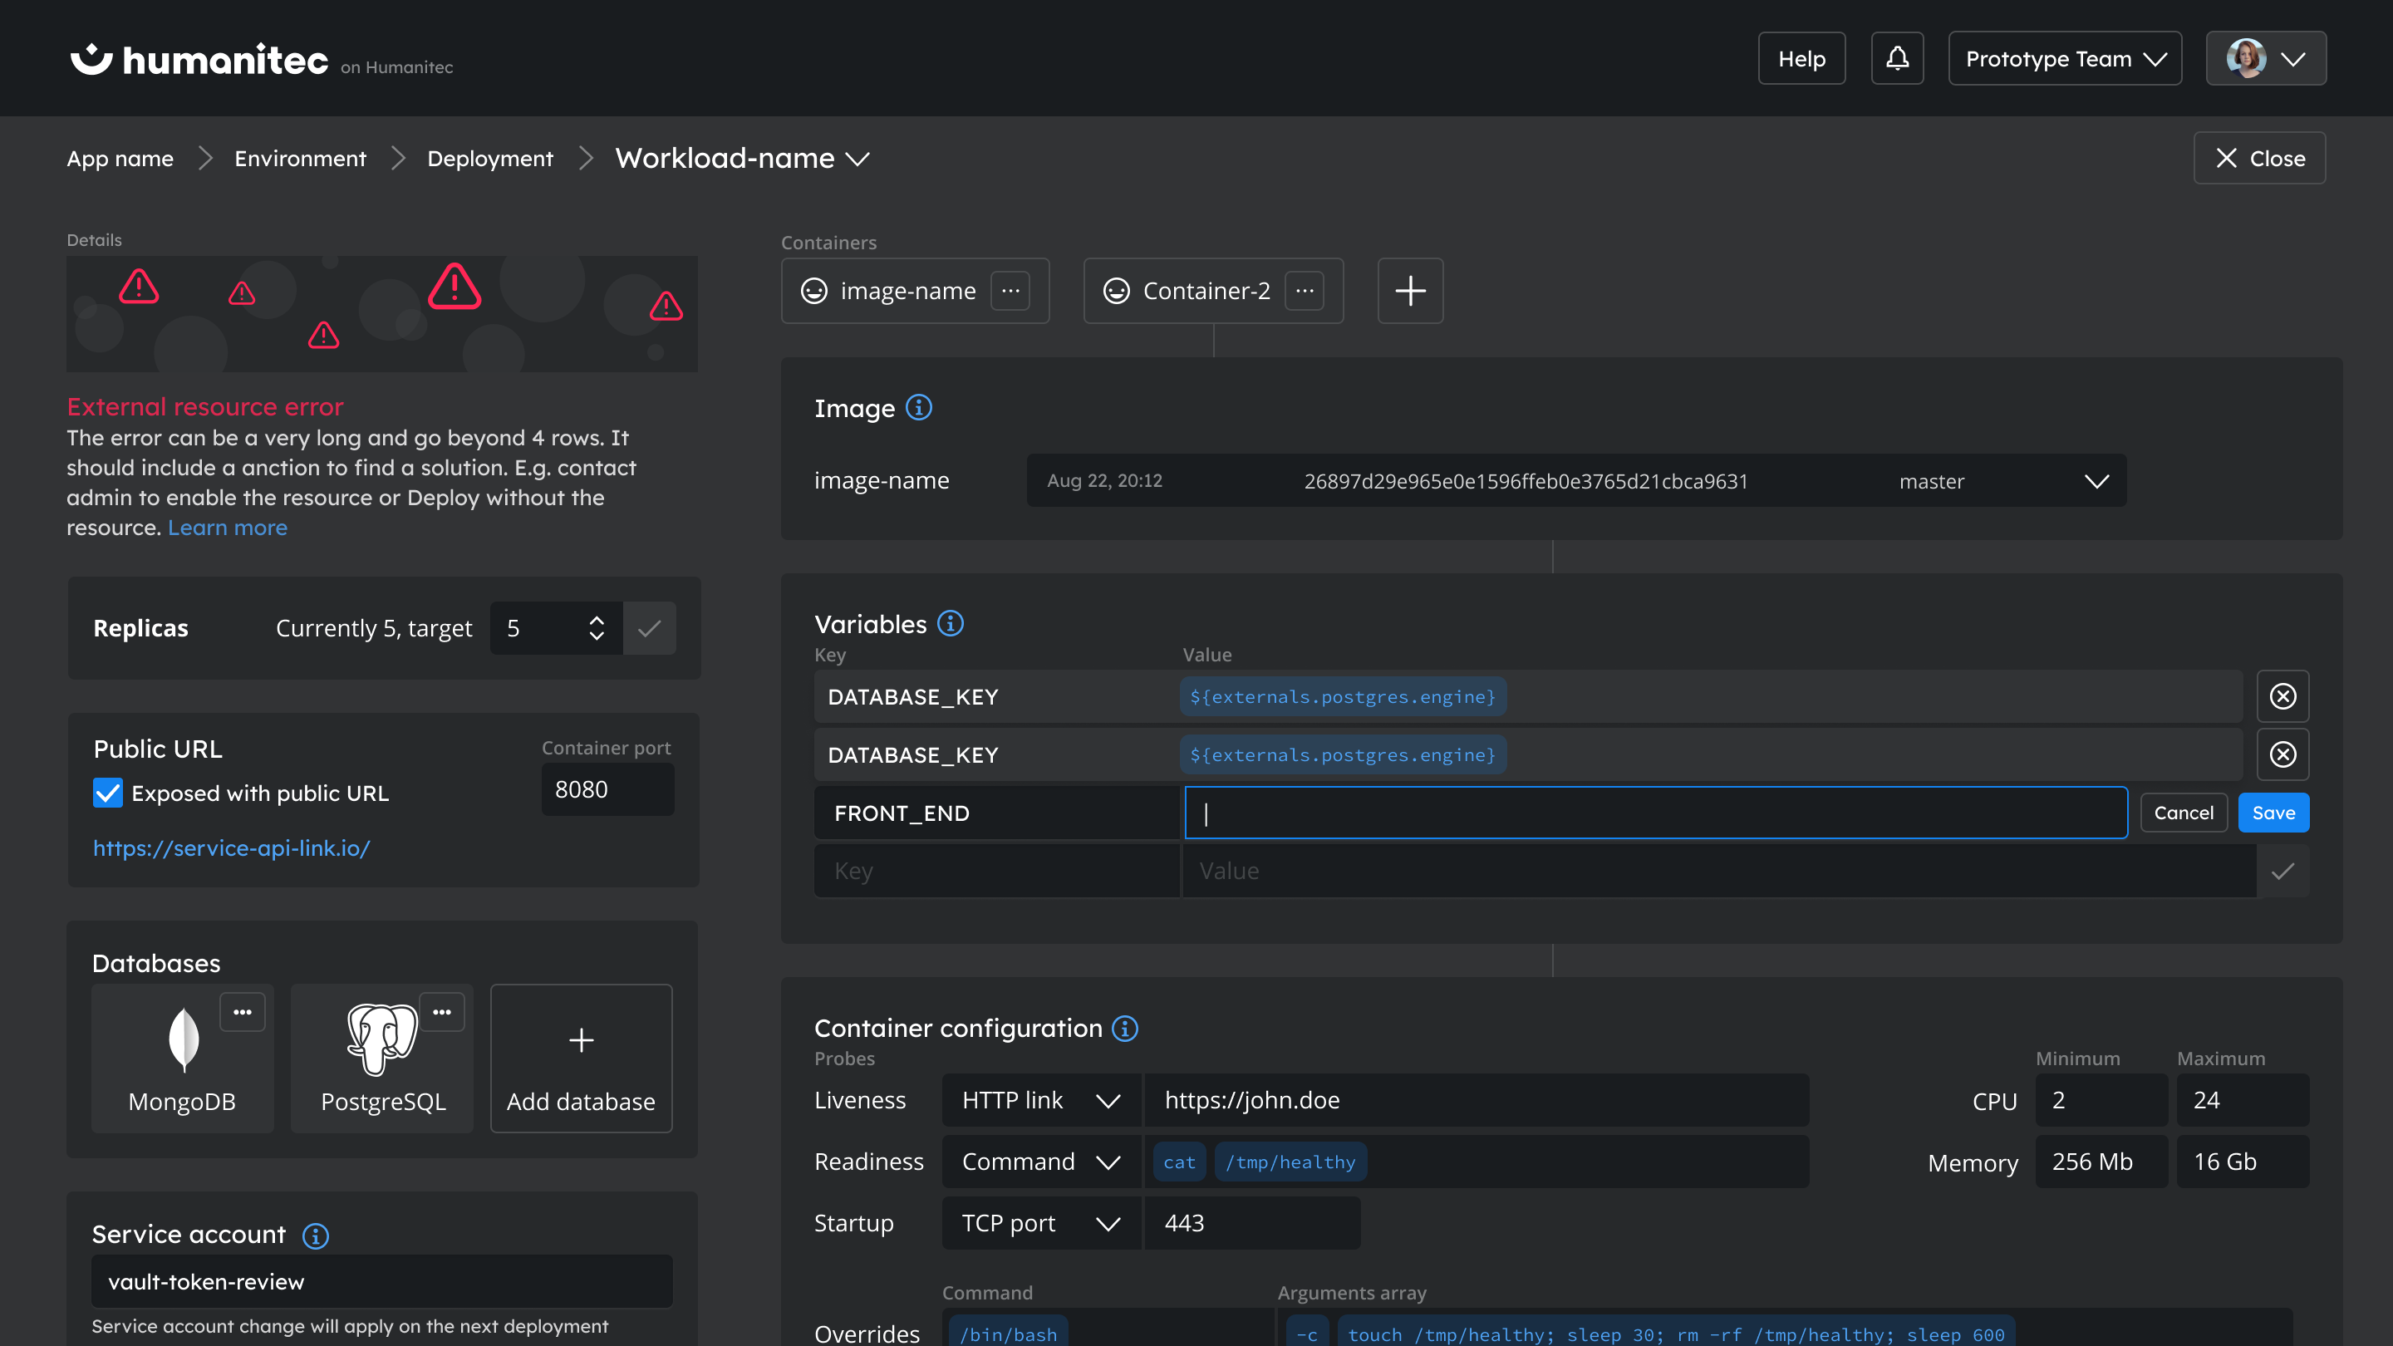Screen dimensions: 2393x1346
Task: Open MongoDB database options menu
Action: (x=242, y=1012)
